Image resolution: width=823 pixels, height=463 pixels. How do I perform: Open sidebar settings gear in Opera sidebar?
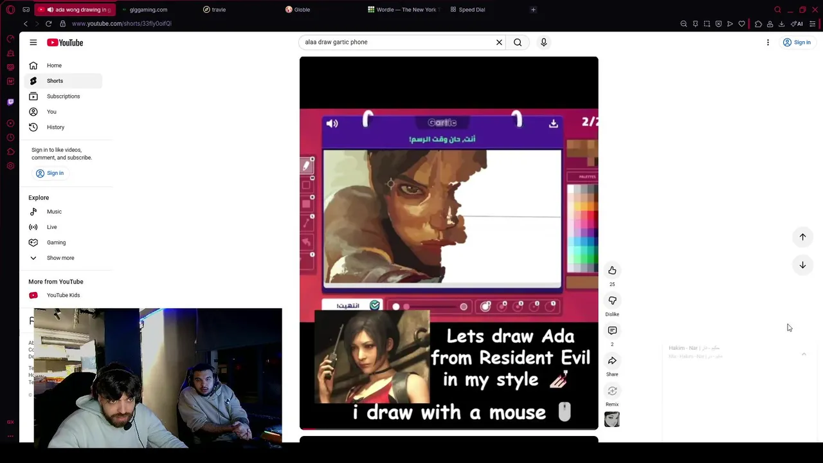coord(10,166)
